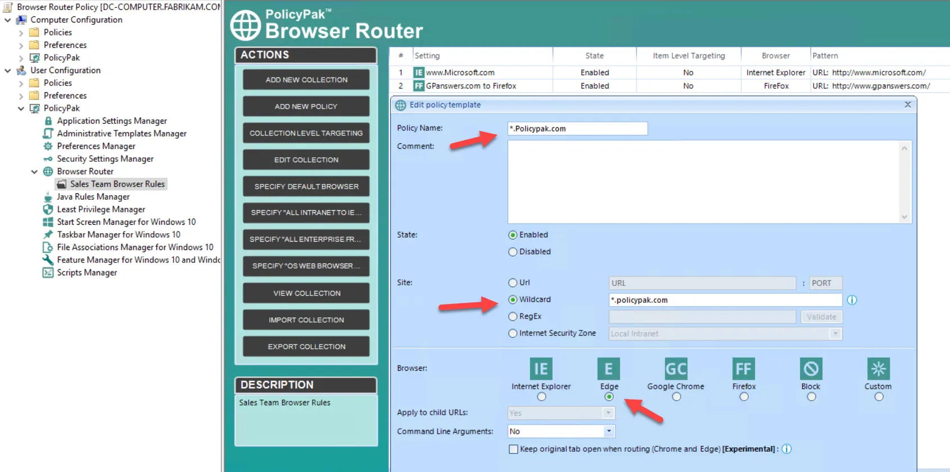The width and height of the screenshot is (950, 472).
Task: Collapse PolicyPak under User Configuration
Action: 21,108
